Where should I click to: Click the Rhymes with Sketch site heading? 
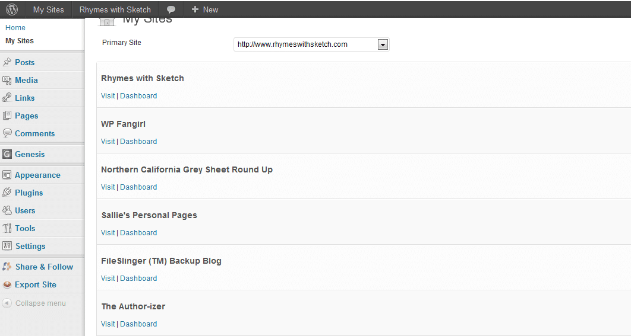click(143, 78)
